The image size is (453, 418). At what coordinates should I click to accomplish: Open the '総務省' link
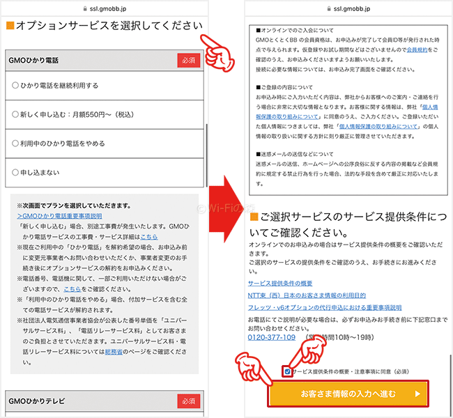click(x=114, y=352)
